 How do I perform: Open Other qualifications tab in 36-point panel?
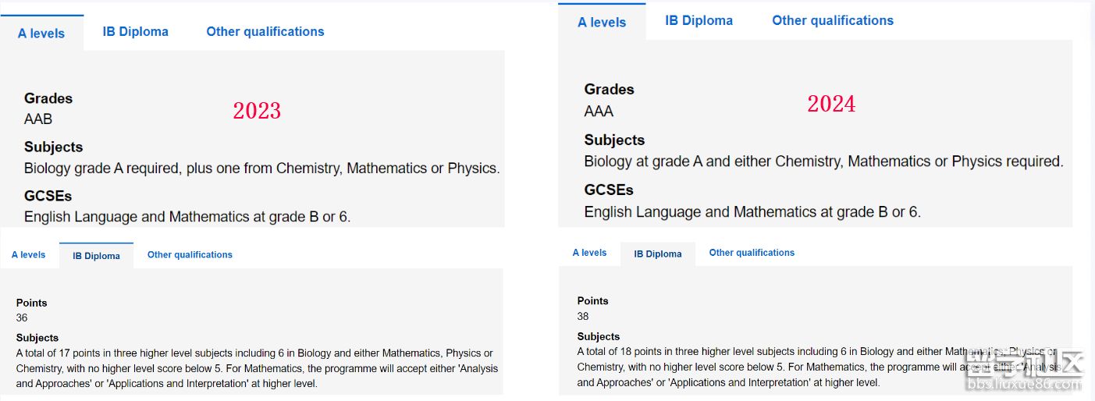click(x=190, y=255)
